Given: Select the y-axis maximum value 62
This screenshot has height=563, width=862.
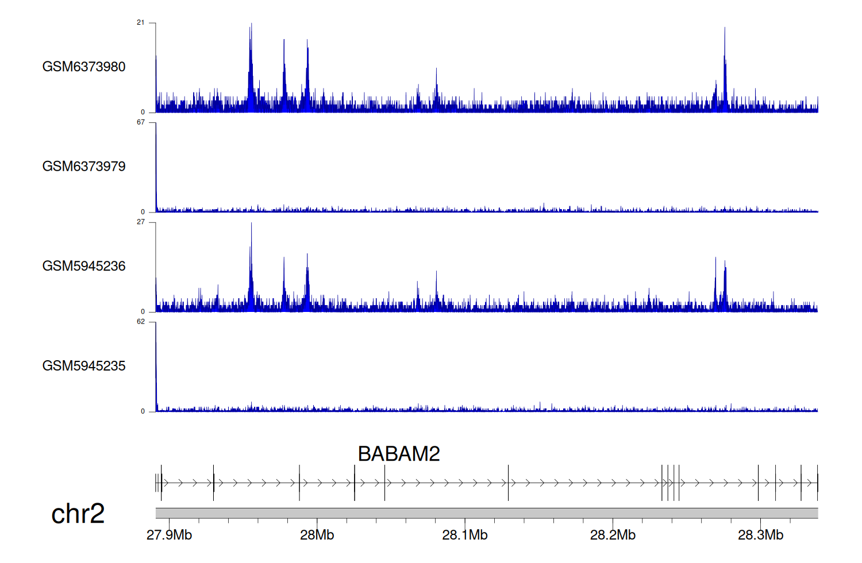Looking at the screenshot, I should (x=141, y=322).
